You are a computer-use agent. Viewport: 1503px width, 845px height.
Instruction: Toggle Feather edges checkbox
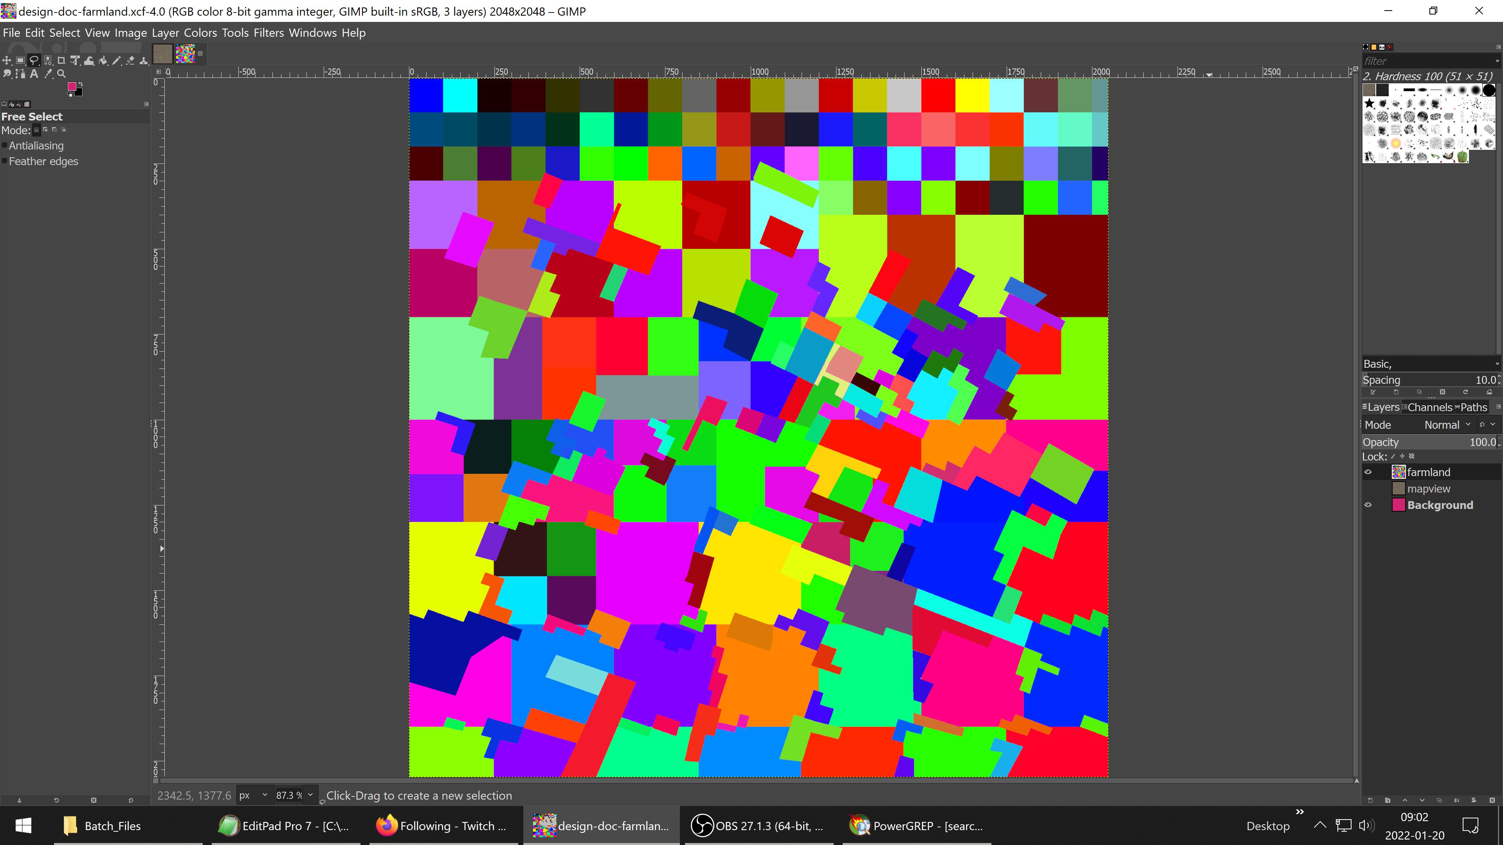click(5, 162)
